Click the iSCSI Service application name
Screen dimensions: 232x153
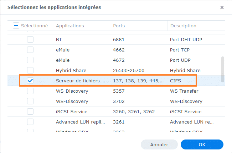click(x=71, y=111)
